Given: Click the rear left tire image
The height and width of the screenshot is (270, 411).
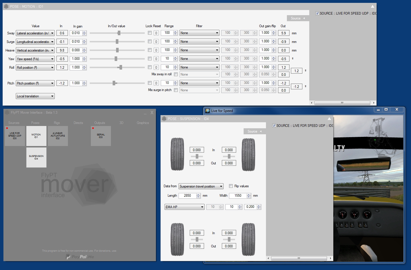Looking at the screenshot, I should (177, 239).
